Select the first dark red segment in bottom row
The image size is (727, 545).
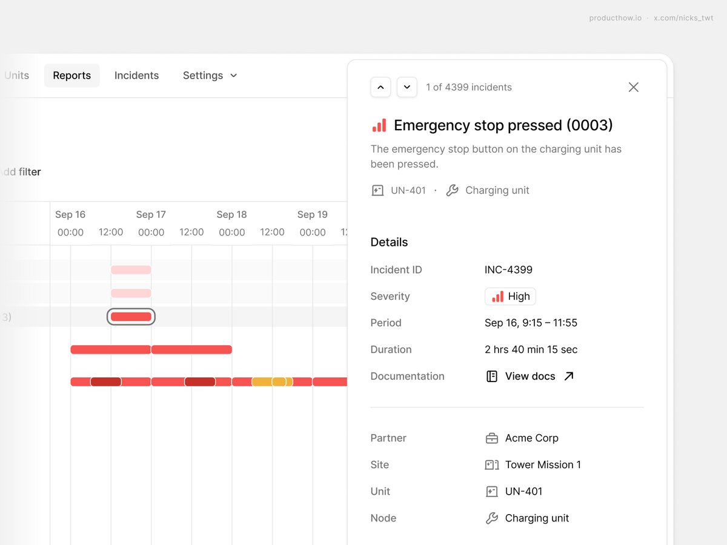pyautogui.click(x=106, y=381)
